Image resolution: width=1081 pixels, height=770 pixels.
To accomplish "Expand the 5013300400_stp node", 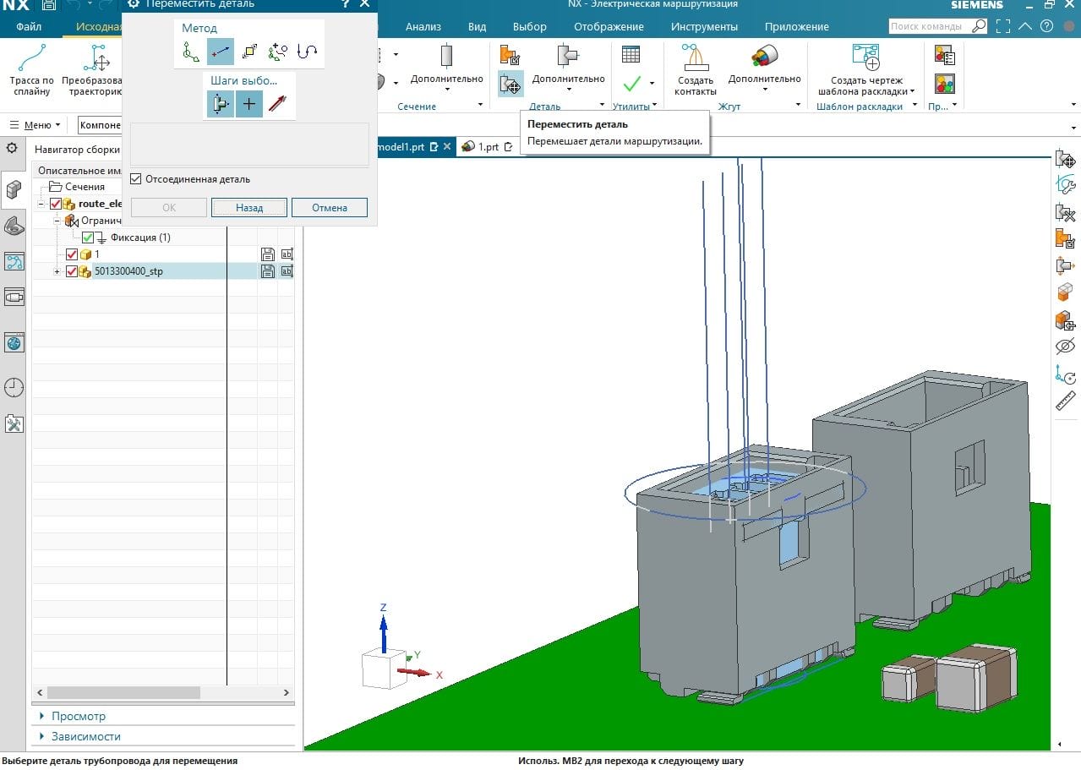I will 57,271.
